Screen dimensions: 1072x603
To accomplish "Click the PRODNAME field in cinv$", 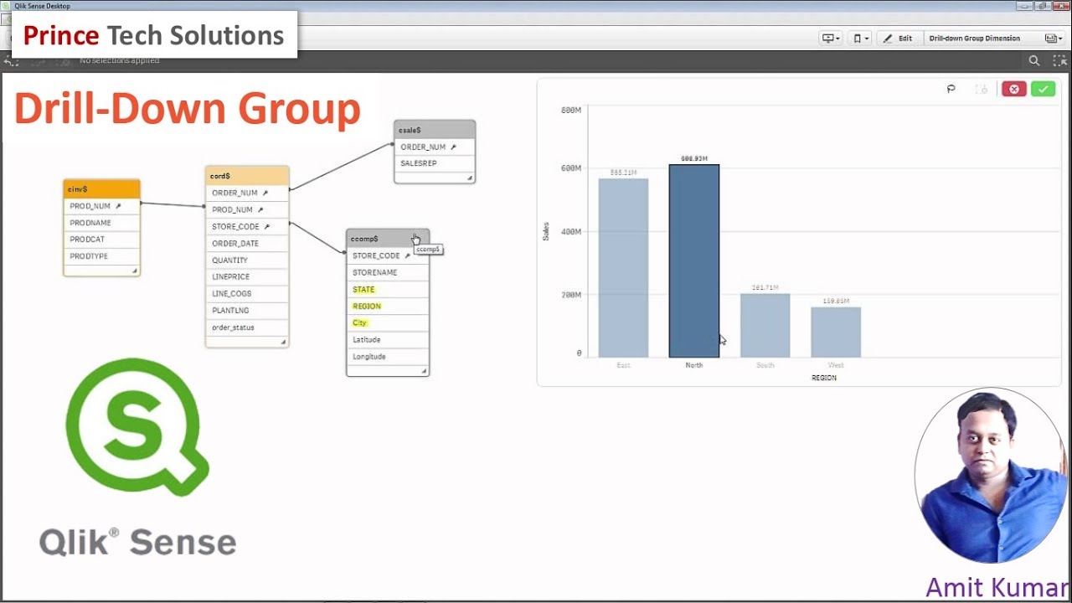I will click(101, 223).
